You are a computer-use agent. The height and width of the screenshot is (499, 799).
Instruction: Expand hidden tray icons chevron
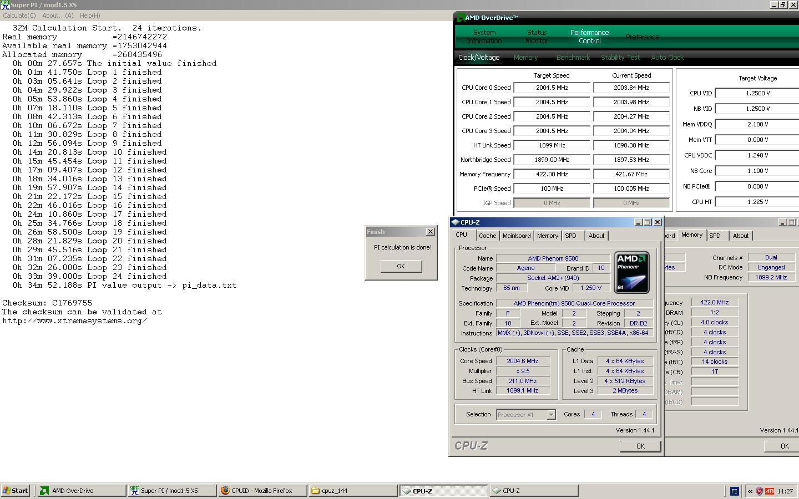click(750, 491)
